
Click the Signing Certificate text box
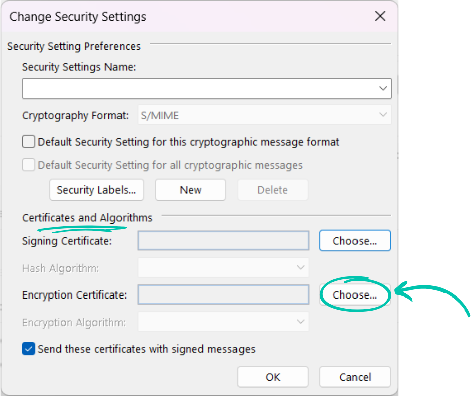[x=223, y=241]
